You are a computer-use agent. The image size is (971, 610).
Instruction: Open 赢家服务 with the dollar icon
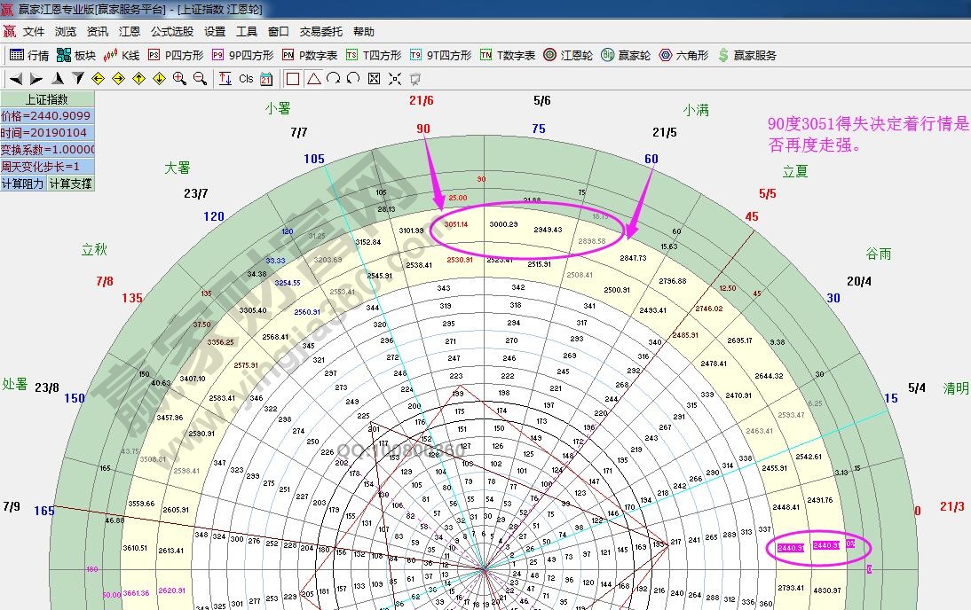[x=746, y=55]
